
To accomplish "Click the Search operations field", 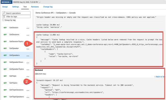I will pyautogui.click(x=16, y=13).
